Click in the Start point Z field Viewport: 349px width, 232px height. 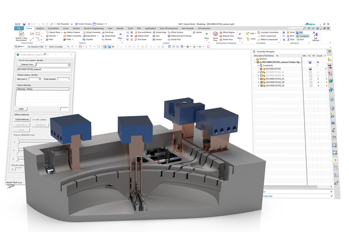pos(35,79)
